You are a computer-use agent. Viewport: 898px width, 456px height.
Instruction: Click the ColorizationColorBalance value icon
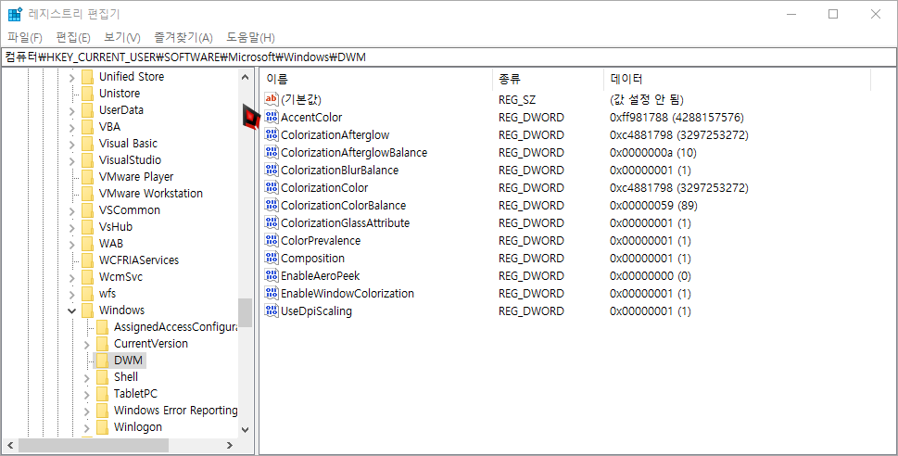point(272,205)
